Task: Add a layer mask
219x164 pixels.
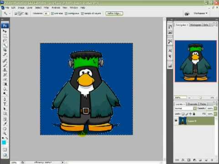Action: 189,160
